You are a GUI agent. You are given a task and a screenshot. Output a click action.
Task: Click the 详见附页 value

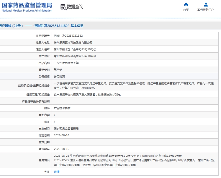click(60, 77)
